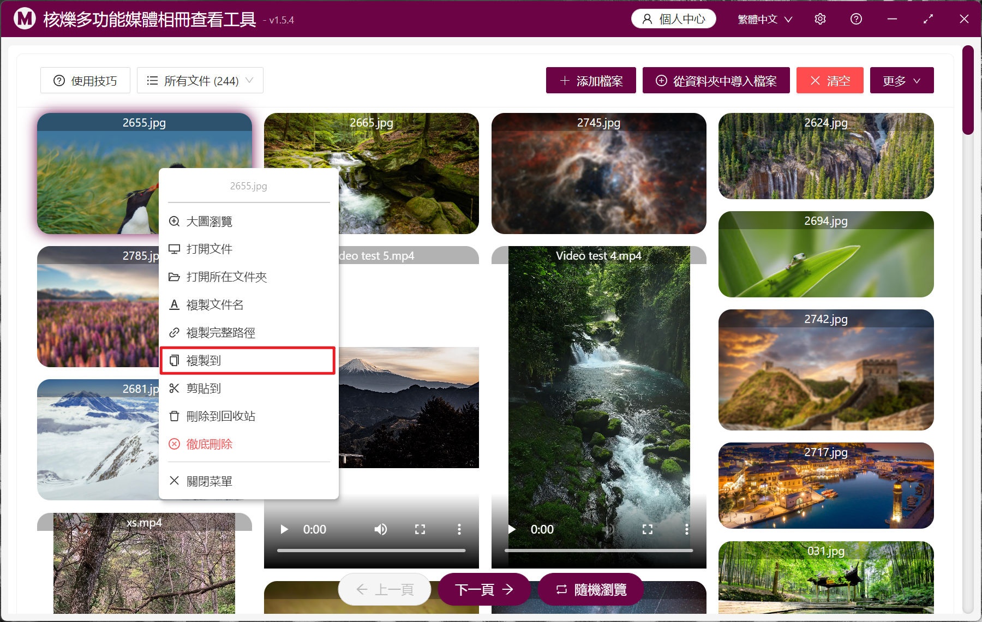Go to next page with 下一頁
The width and height of the screenshot is (982, 622).
484,589
